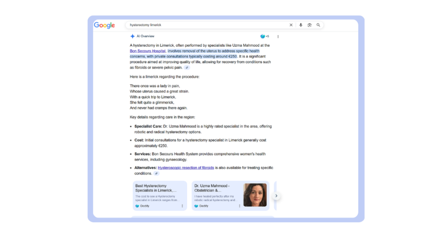Clear the search box with the X icon
Image resolution: width=440 pixels, height=247 pixels.
pos(291,25)
